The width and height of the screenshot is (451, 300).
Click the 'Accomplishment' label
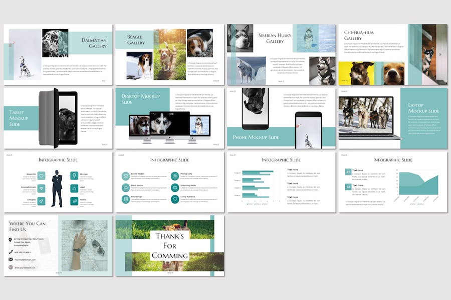[x=29, y=187]
